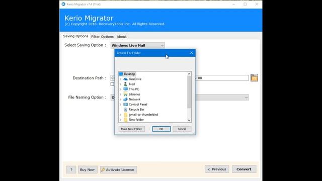The image size is (322, 181).
Task: Click the OK button in dialog
Action: [x=161, y=129]
